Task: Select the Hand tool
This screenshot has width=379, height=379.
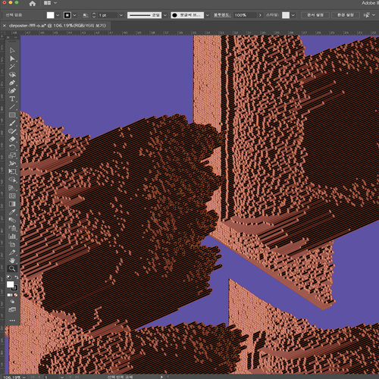Action: pyautogui.click(x=12, y=261)
